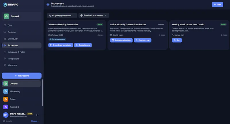Execute Stripe Monthly Transactions Report now
This screenshot has height=124, width=230.
pyautogui.click(x=143, y=40)
